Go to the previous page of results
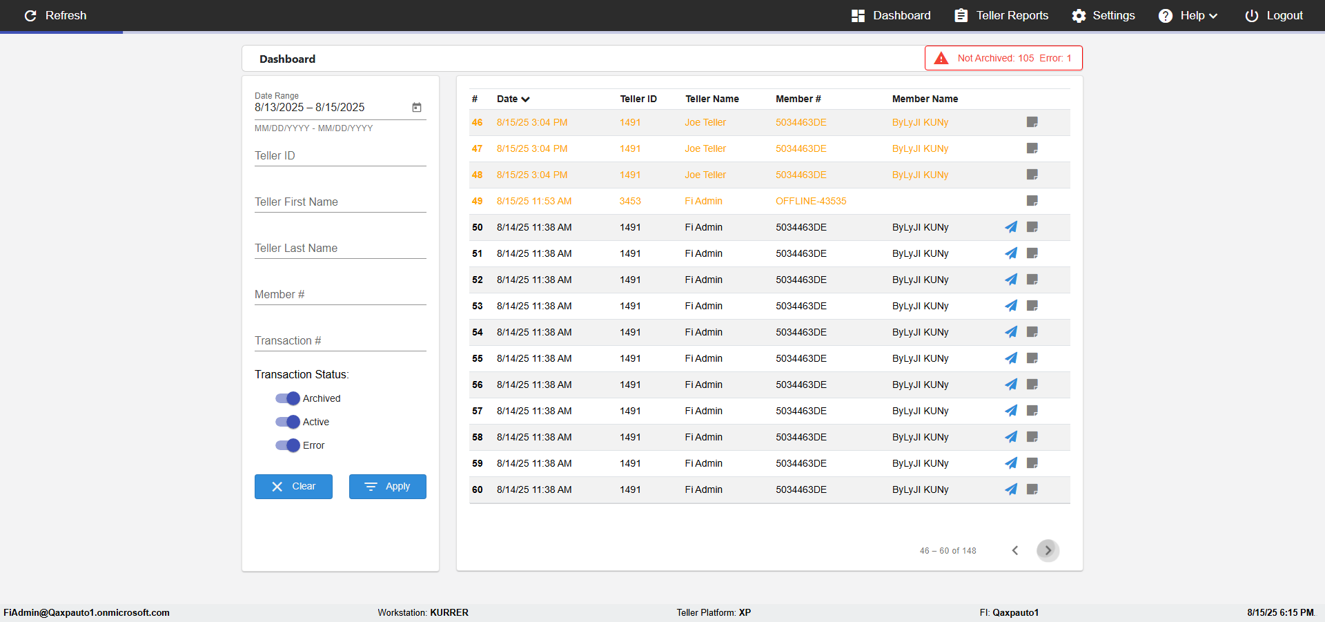1325x622 pixels. click(1015, 550)
